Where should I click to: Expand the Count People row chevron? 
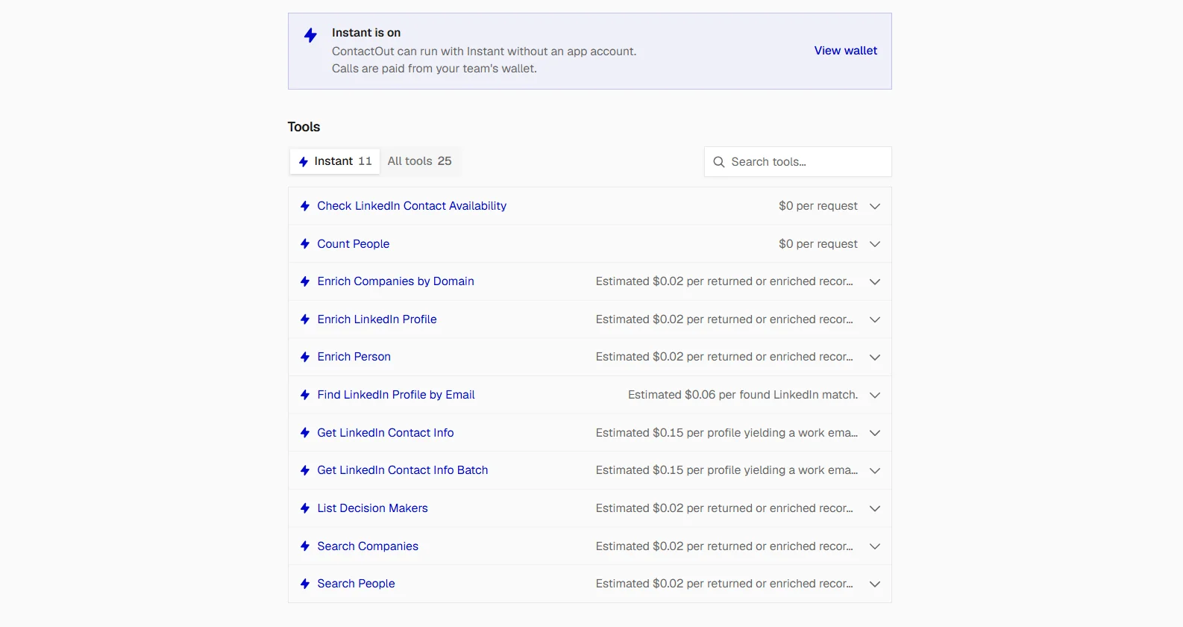click(x=875, y=244)
